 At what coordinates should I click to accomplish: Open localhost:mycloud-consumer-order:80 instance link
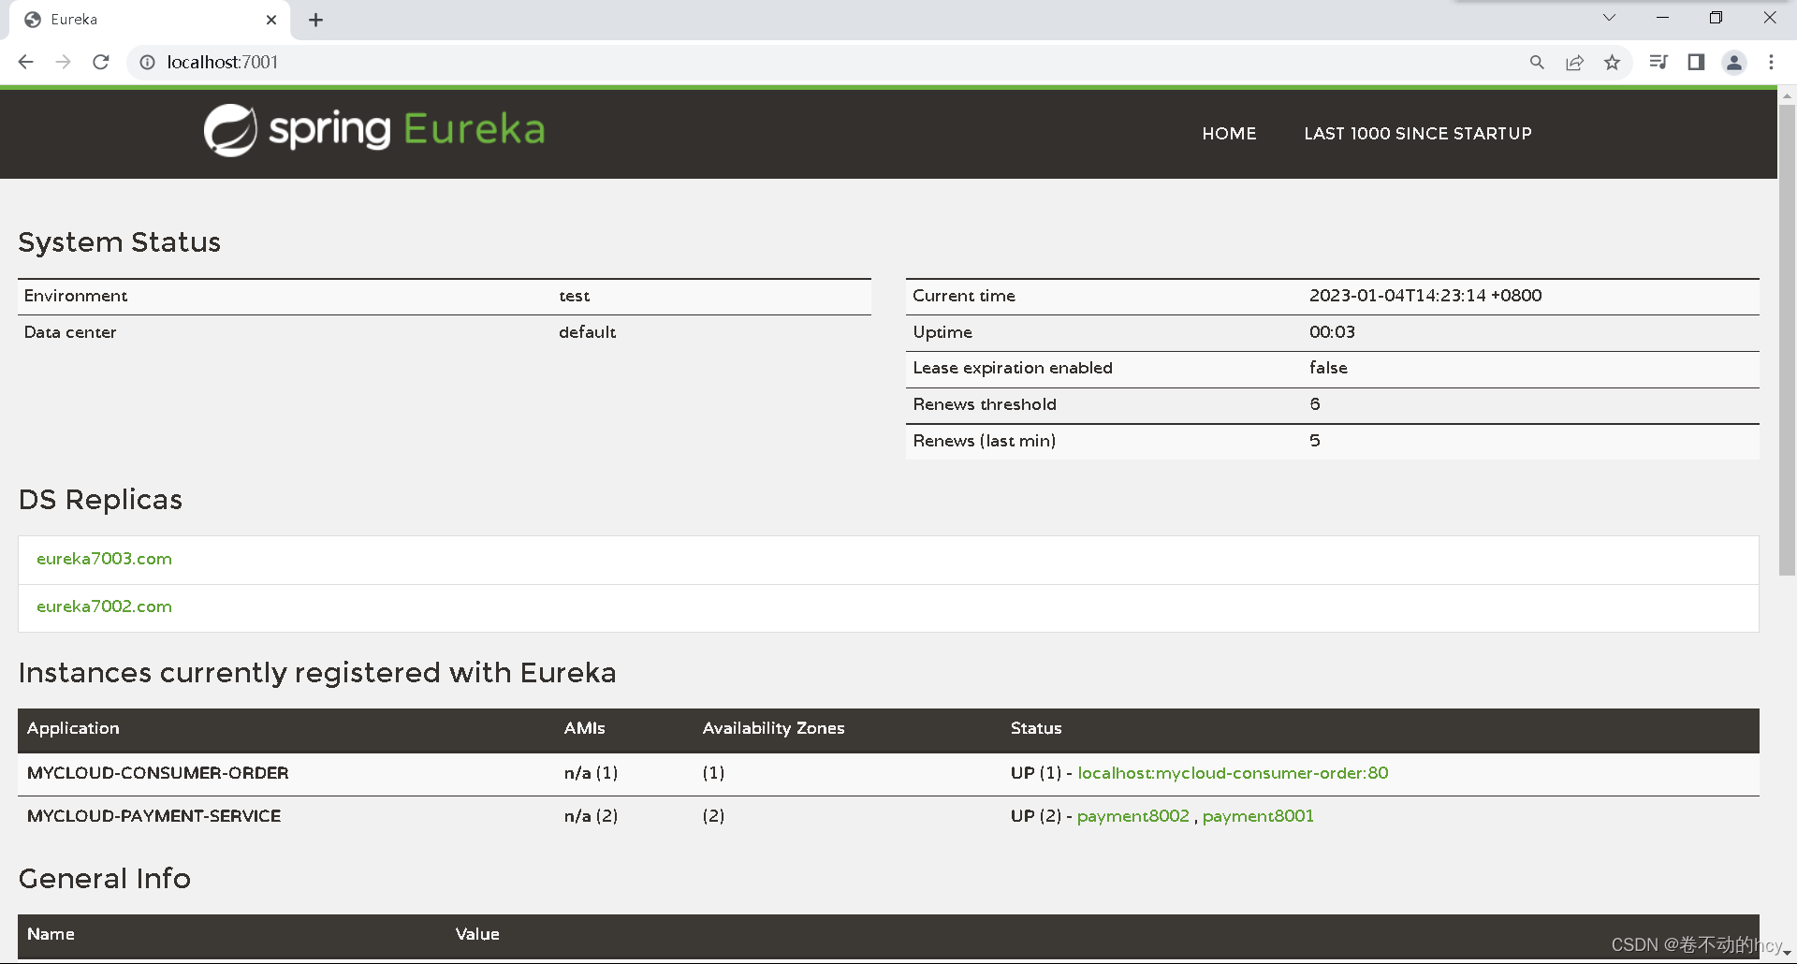pyautogui.click(x=1233, y=773)
